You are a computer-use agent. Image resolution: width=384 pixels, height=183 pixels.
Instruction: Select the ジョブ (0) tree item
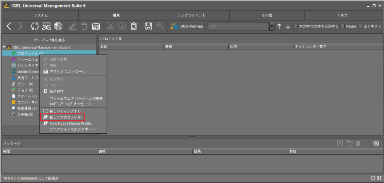(25, 90)
